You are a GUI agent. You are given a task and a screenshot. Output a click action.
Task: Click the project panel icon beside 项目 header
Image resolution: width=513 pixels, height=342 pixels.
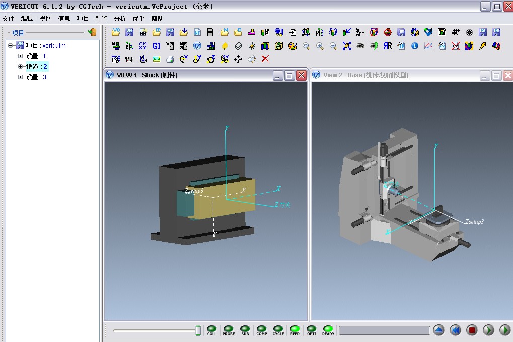pyautogui.click(x=92, y=32)
